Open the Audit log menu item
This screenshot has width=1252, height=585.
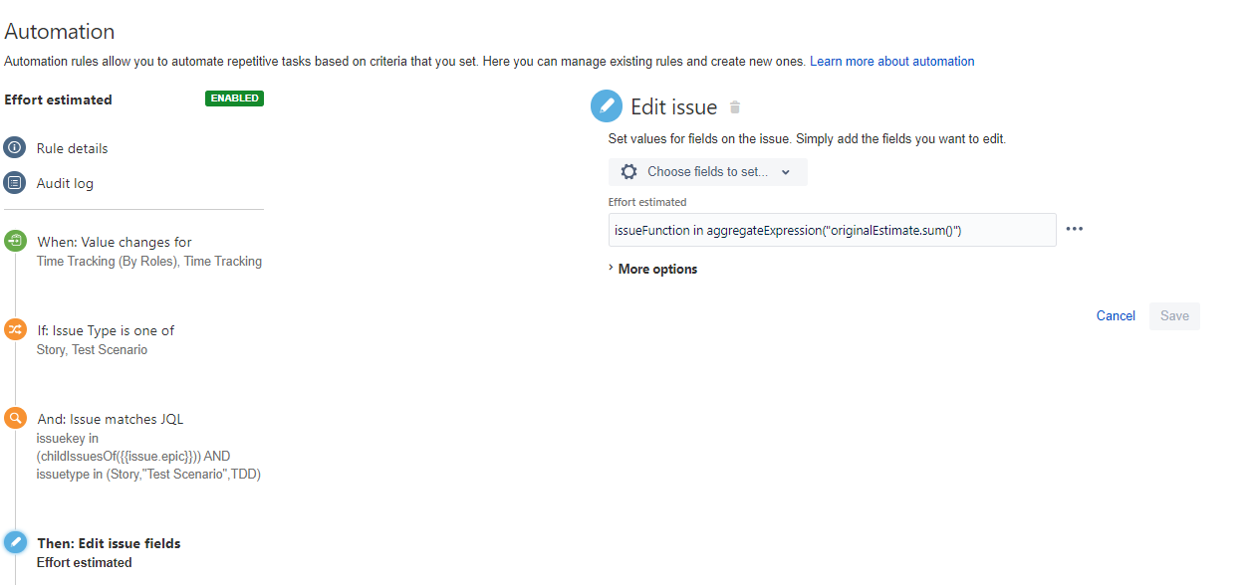click(x=65, y=183)
